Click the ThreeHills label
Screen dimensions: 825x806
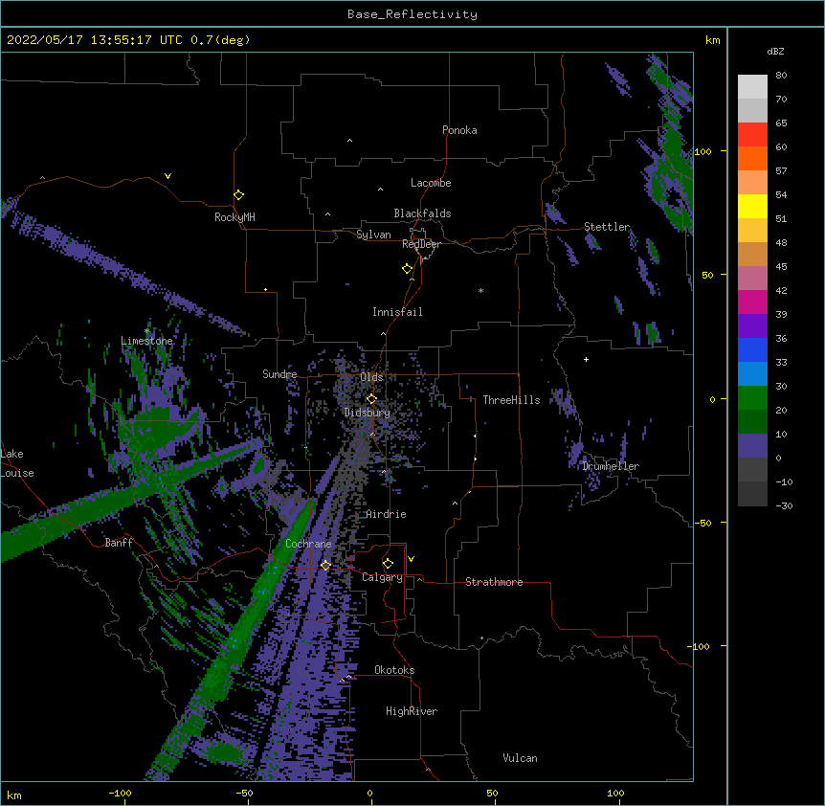[x=511, y=400]
